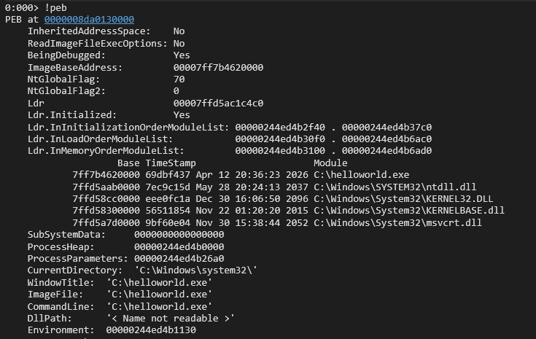This screenshot has width=536, height=339.
Task: Click the CommandLine value text
Action: (159, 305)
